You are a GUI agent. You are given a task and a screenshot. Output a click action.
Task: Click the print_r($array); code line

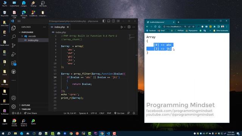[x=72, y=98]
